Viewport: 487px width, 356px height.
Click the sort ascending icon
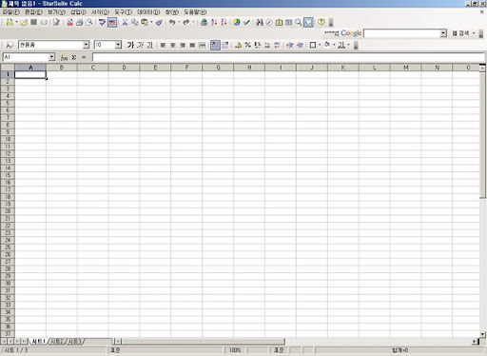(x=214, y=22)
